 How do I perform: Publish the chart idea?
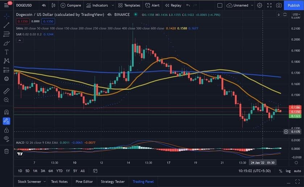[293, 5]
